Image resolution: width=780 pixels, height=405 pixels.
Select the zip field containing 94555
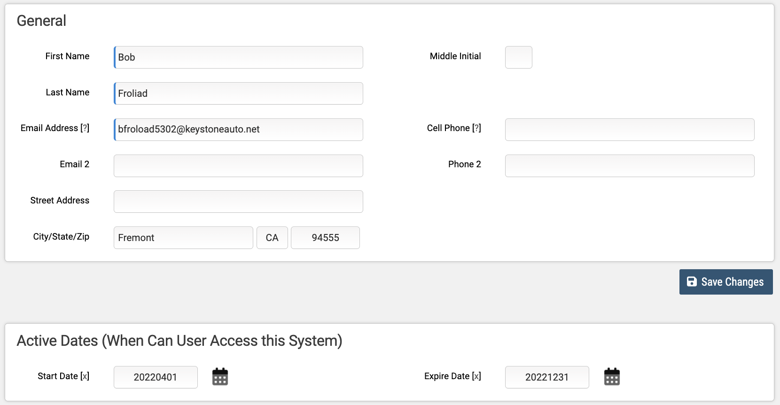pyautogui.click(x=325, y=238)
